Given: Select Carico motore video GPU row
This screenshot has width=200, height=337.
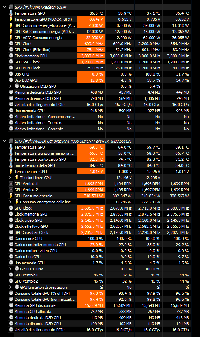Looking at the screenshot, I should [100, 251].
